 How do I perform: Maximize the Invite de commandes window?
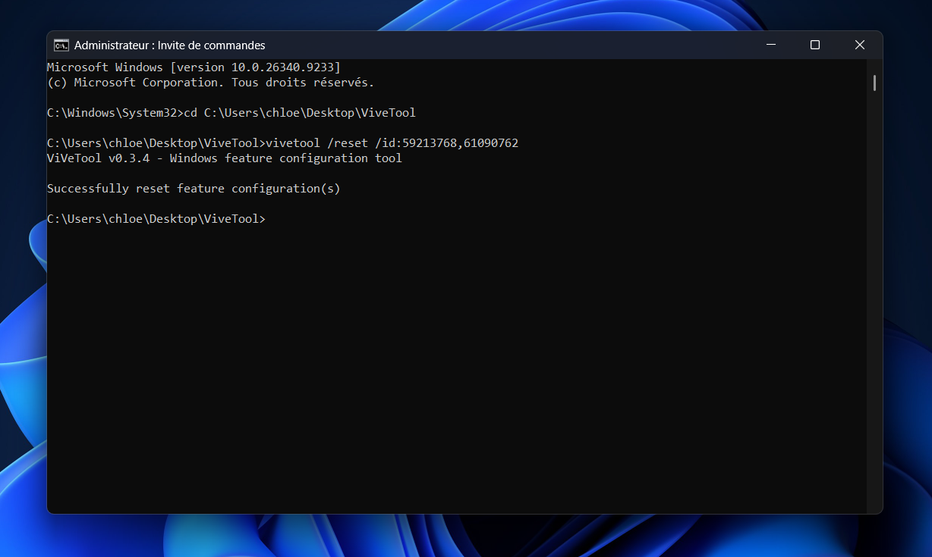[x=815, y=45]
